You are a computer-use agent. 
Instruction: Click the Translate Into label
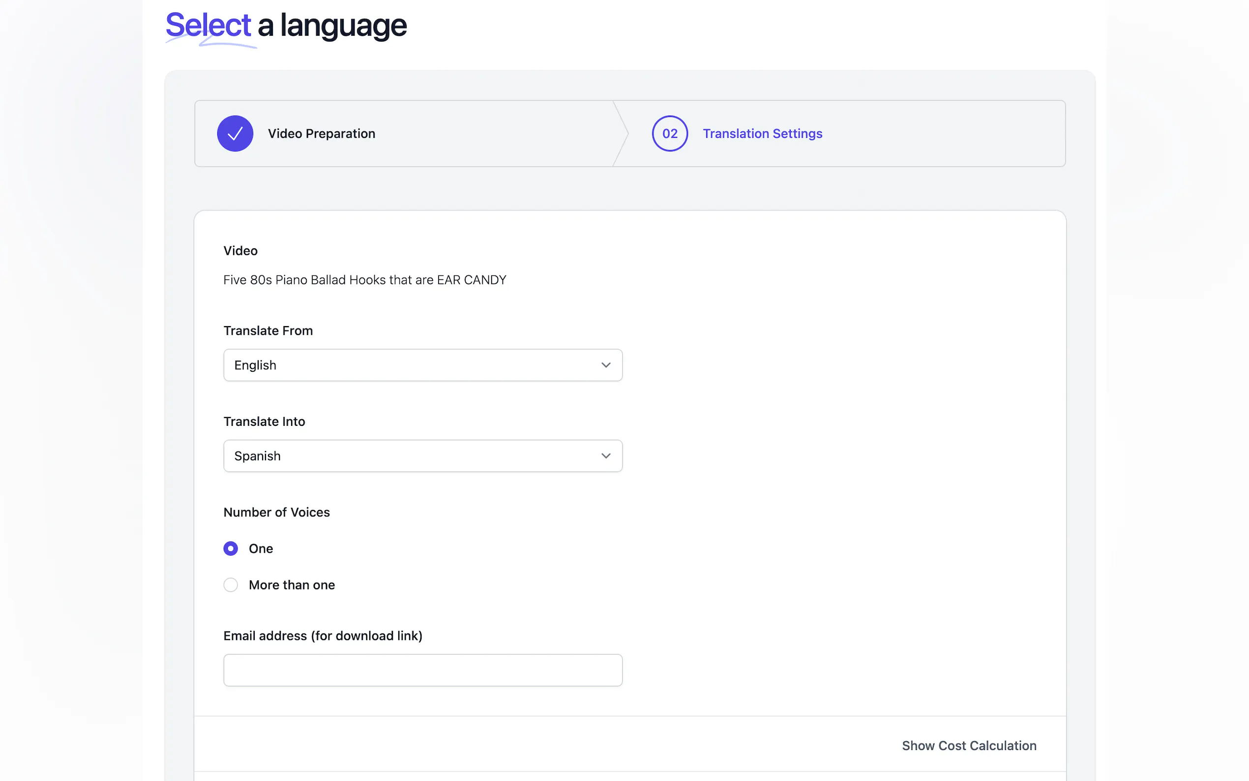(x=264, y=421)
